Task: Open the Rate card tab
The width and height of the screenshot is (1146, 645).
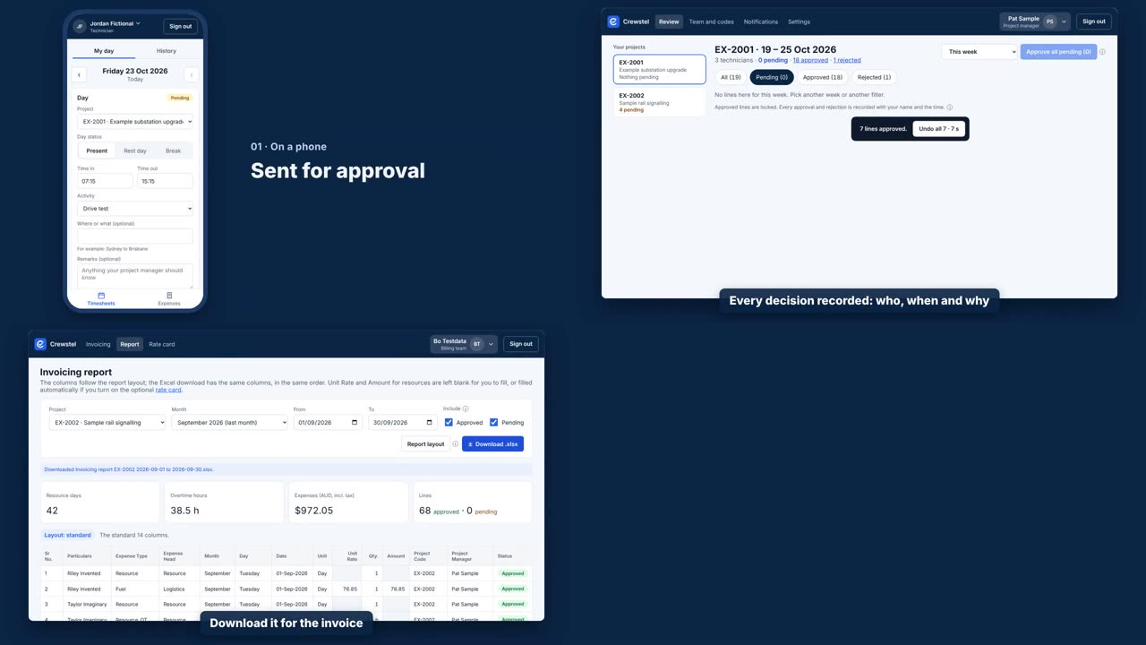Action: 162,344
